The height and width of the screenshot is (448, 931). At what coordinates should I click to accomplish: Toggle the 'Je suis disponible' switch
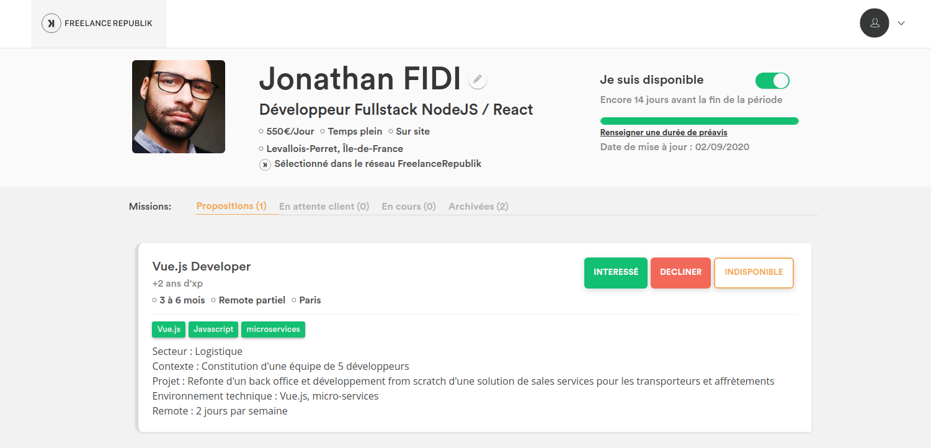pyautogui.click(x=772, y=81)
